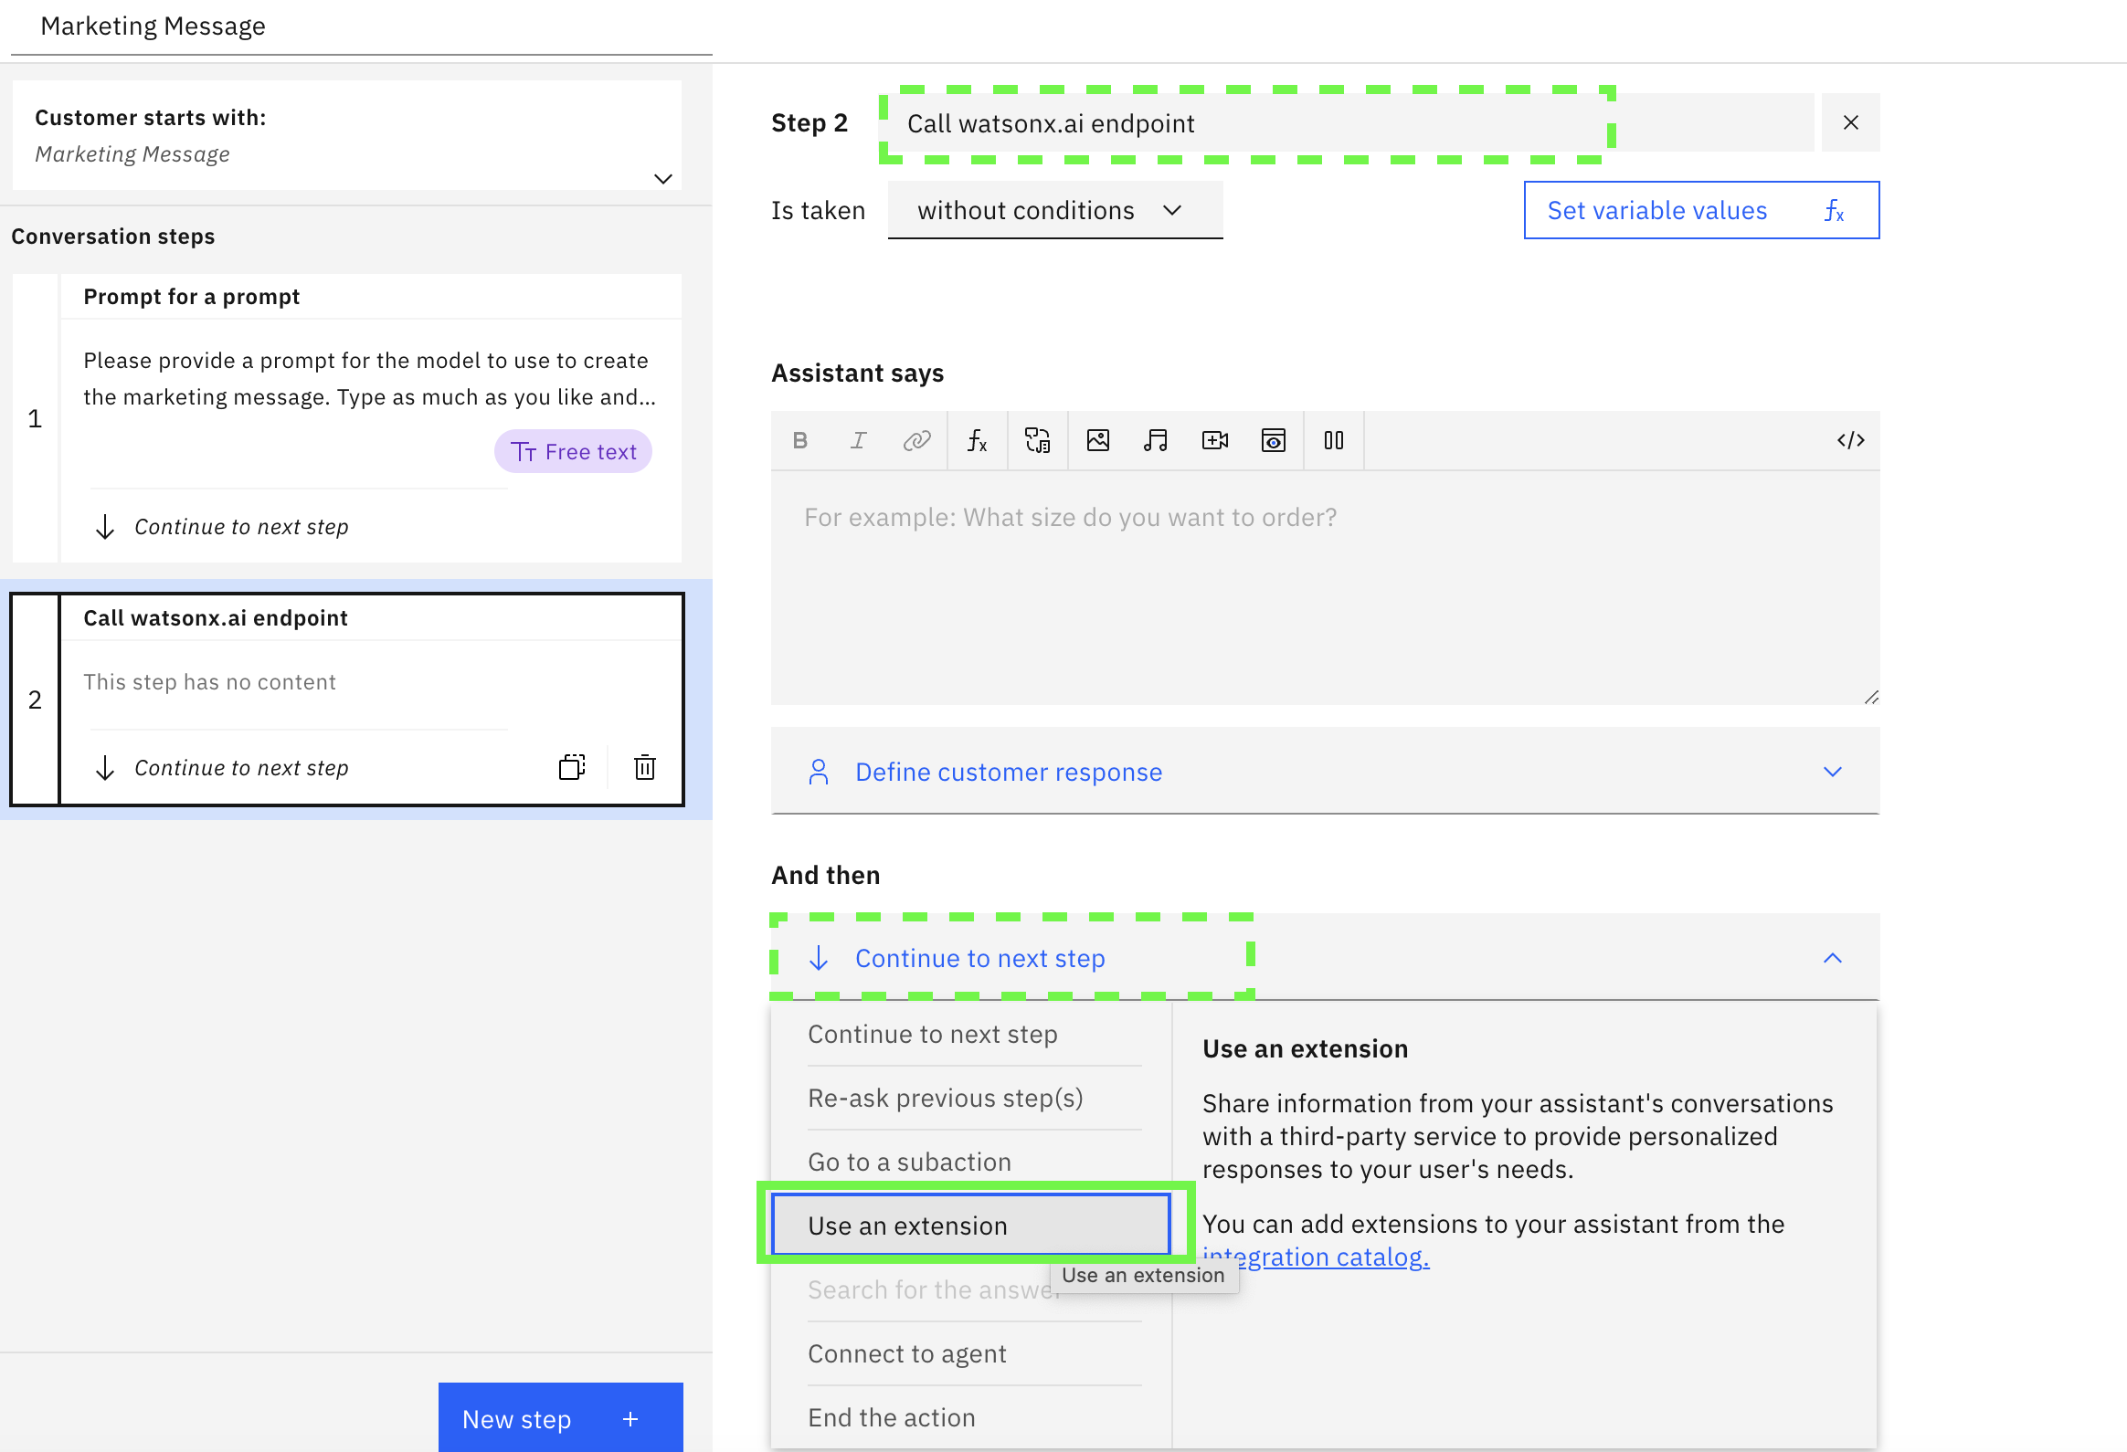2127x1452 pixels.
Task: Click the image insertion icon
Action: [x=1099, y=439]
